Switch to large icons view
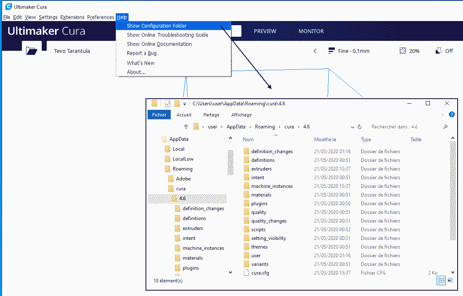The height and width of the screenshot is (296, 463). point(450,280)
